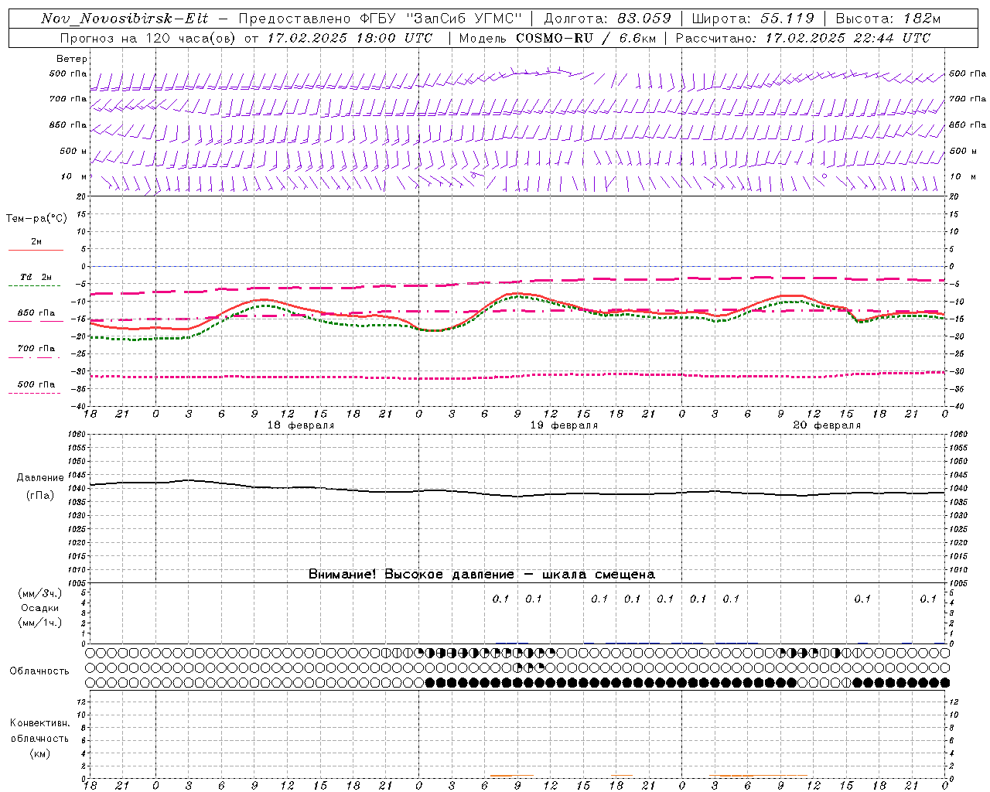Click the (км) unit under convective cloudiness
Image resolution: width=990 pixels, height=792 pixels.
39,753
